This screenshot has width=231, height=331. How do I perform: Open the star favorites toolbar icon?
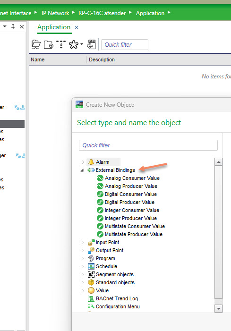[74, 44]
